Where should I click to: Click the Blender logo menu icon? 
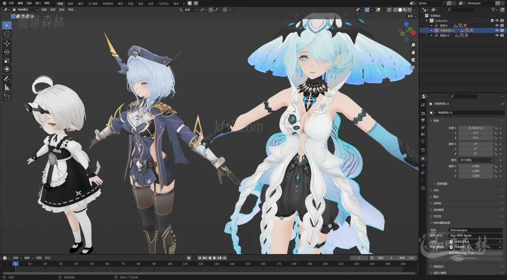coord(4,3)
